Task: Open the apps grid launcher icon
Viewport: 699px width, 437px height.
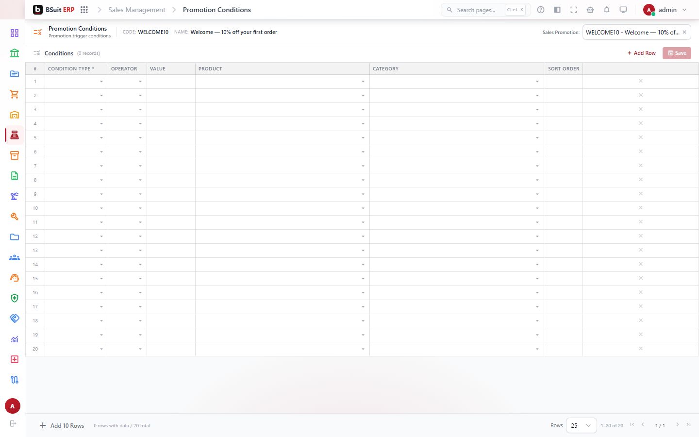Action: pyautogui.click(x=84, y=10)
